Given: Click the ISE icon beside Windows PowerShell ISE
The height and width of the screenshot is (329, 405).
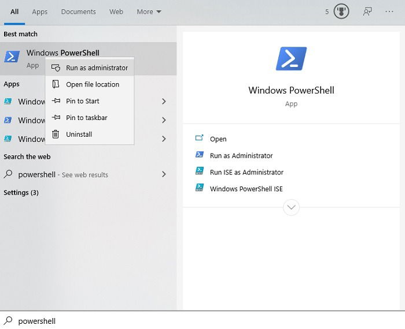Looking at the screenshot, I should pyautogui.click(x=200, y=188).
